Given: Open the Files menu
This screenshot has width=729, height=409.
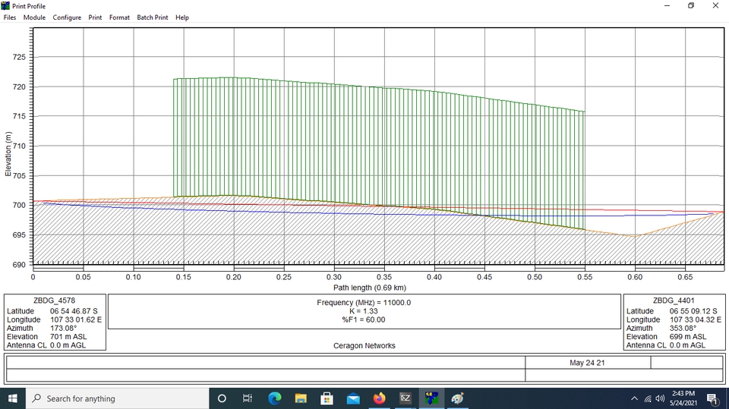Looking at the screenshot, I should [x=10, y=17].
